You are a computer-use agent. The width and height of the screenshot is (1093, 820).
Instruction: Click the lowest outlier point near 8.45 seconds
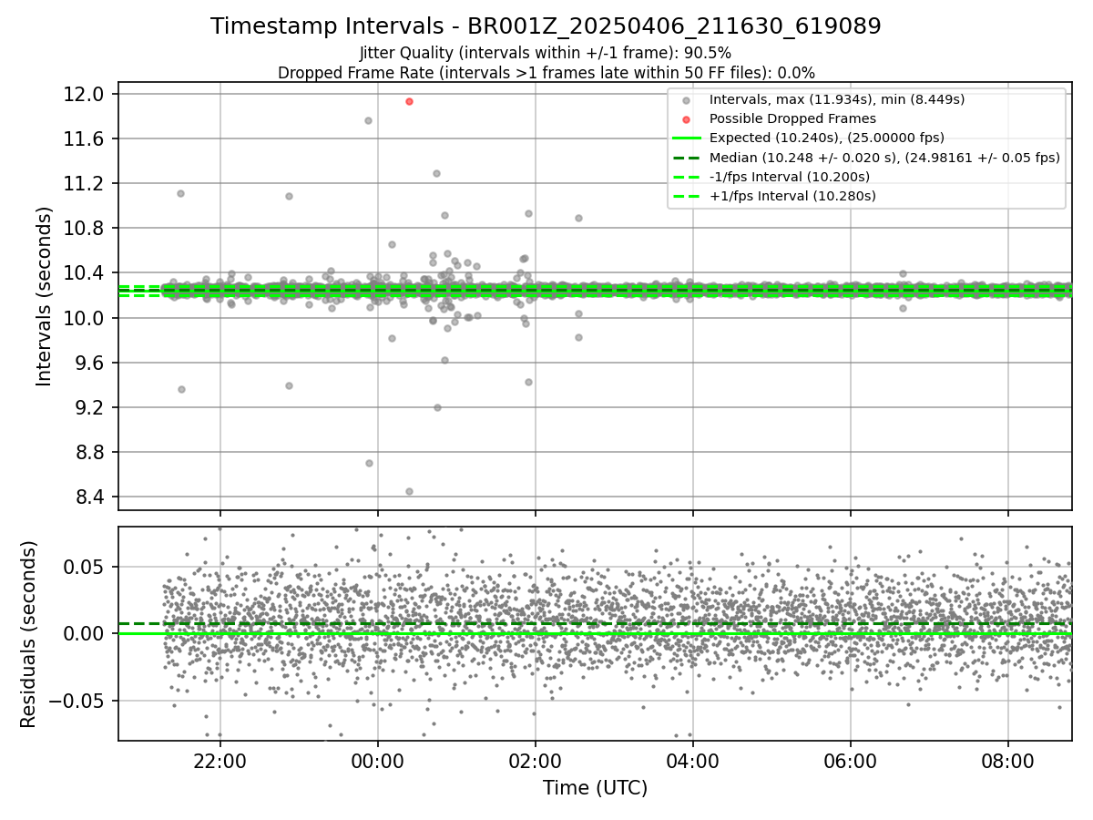[409, 491]
